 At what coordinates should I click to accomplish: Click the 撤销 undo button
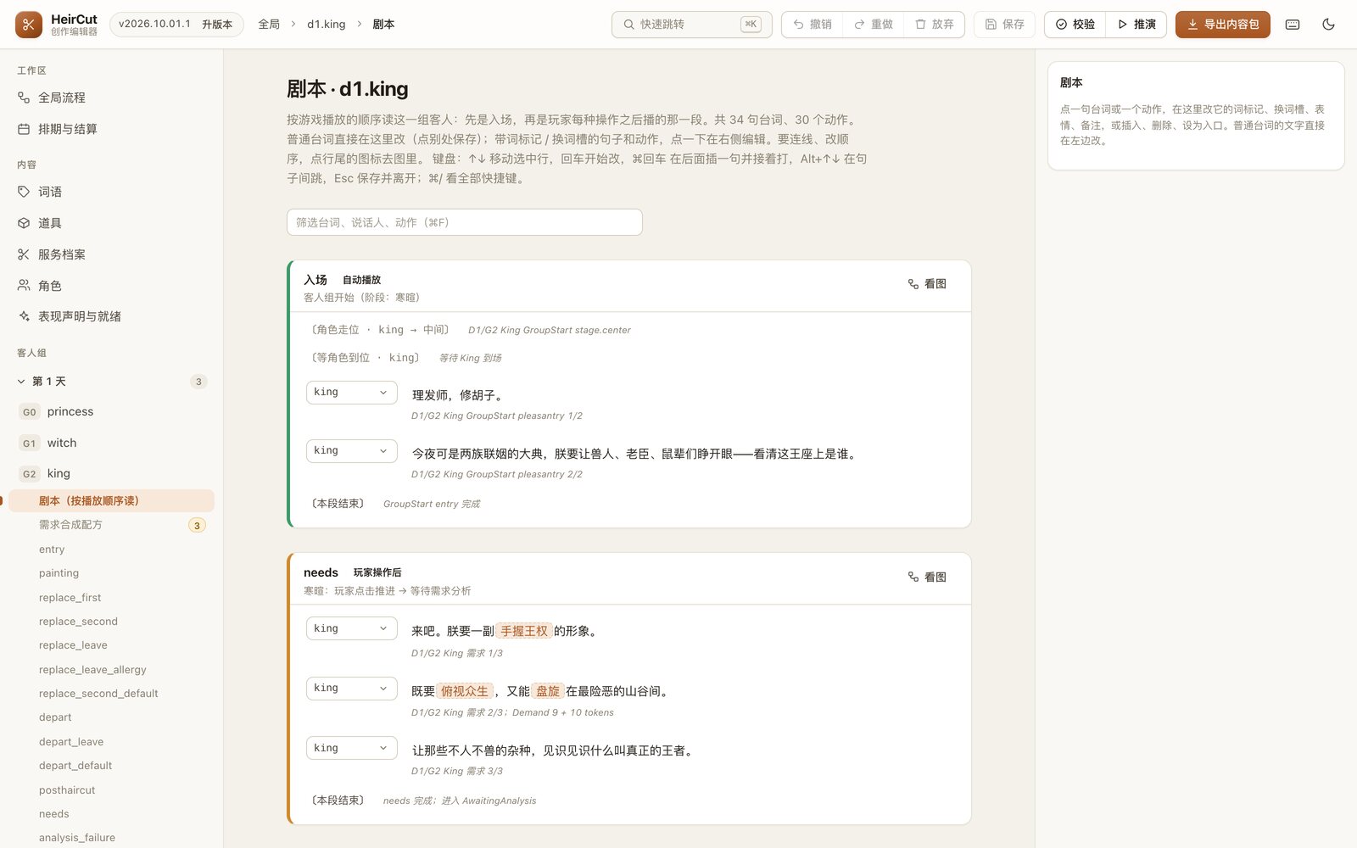(813, 25)
